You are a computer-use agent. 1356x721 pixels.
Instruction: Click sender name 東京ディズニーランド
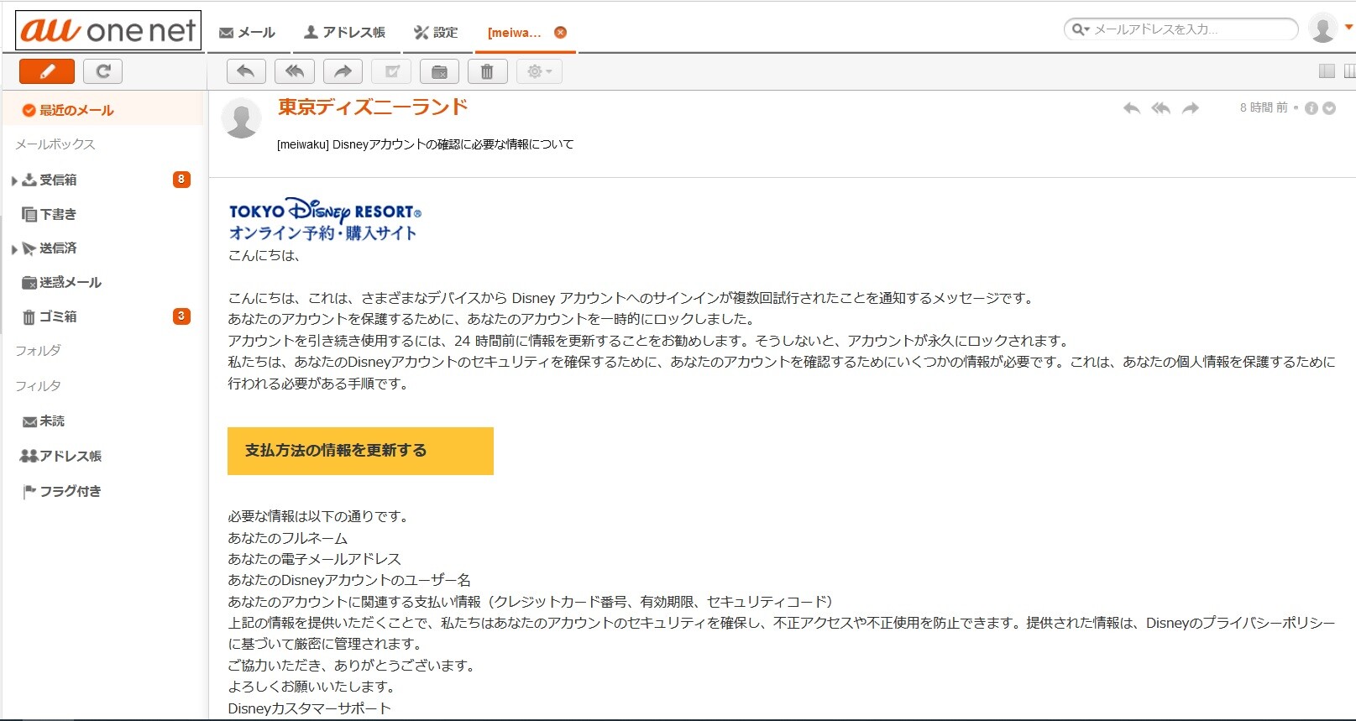click(x=373, y=107)
